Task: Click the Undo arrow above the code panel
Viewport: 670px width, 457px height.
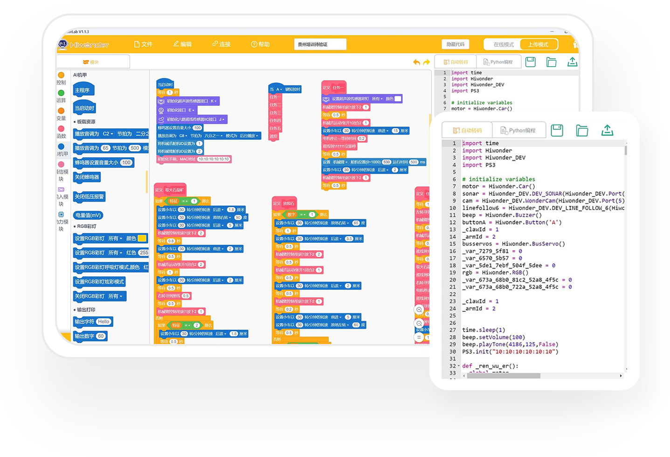Action: (x=416, y=62)
